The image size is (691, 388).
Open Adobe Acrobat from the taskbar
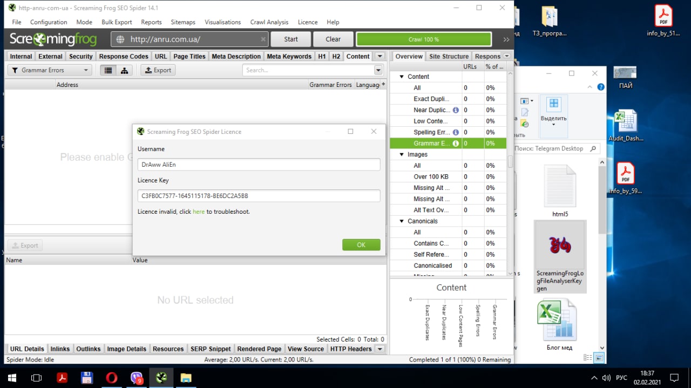pyautogui.click(x=62, y=377)
